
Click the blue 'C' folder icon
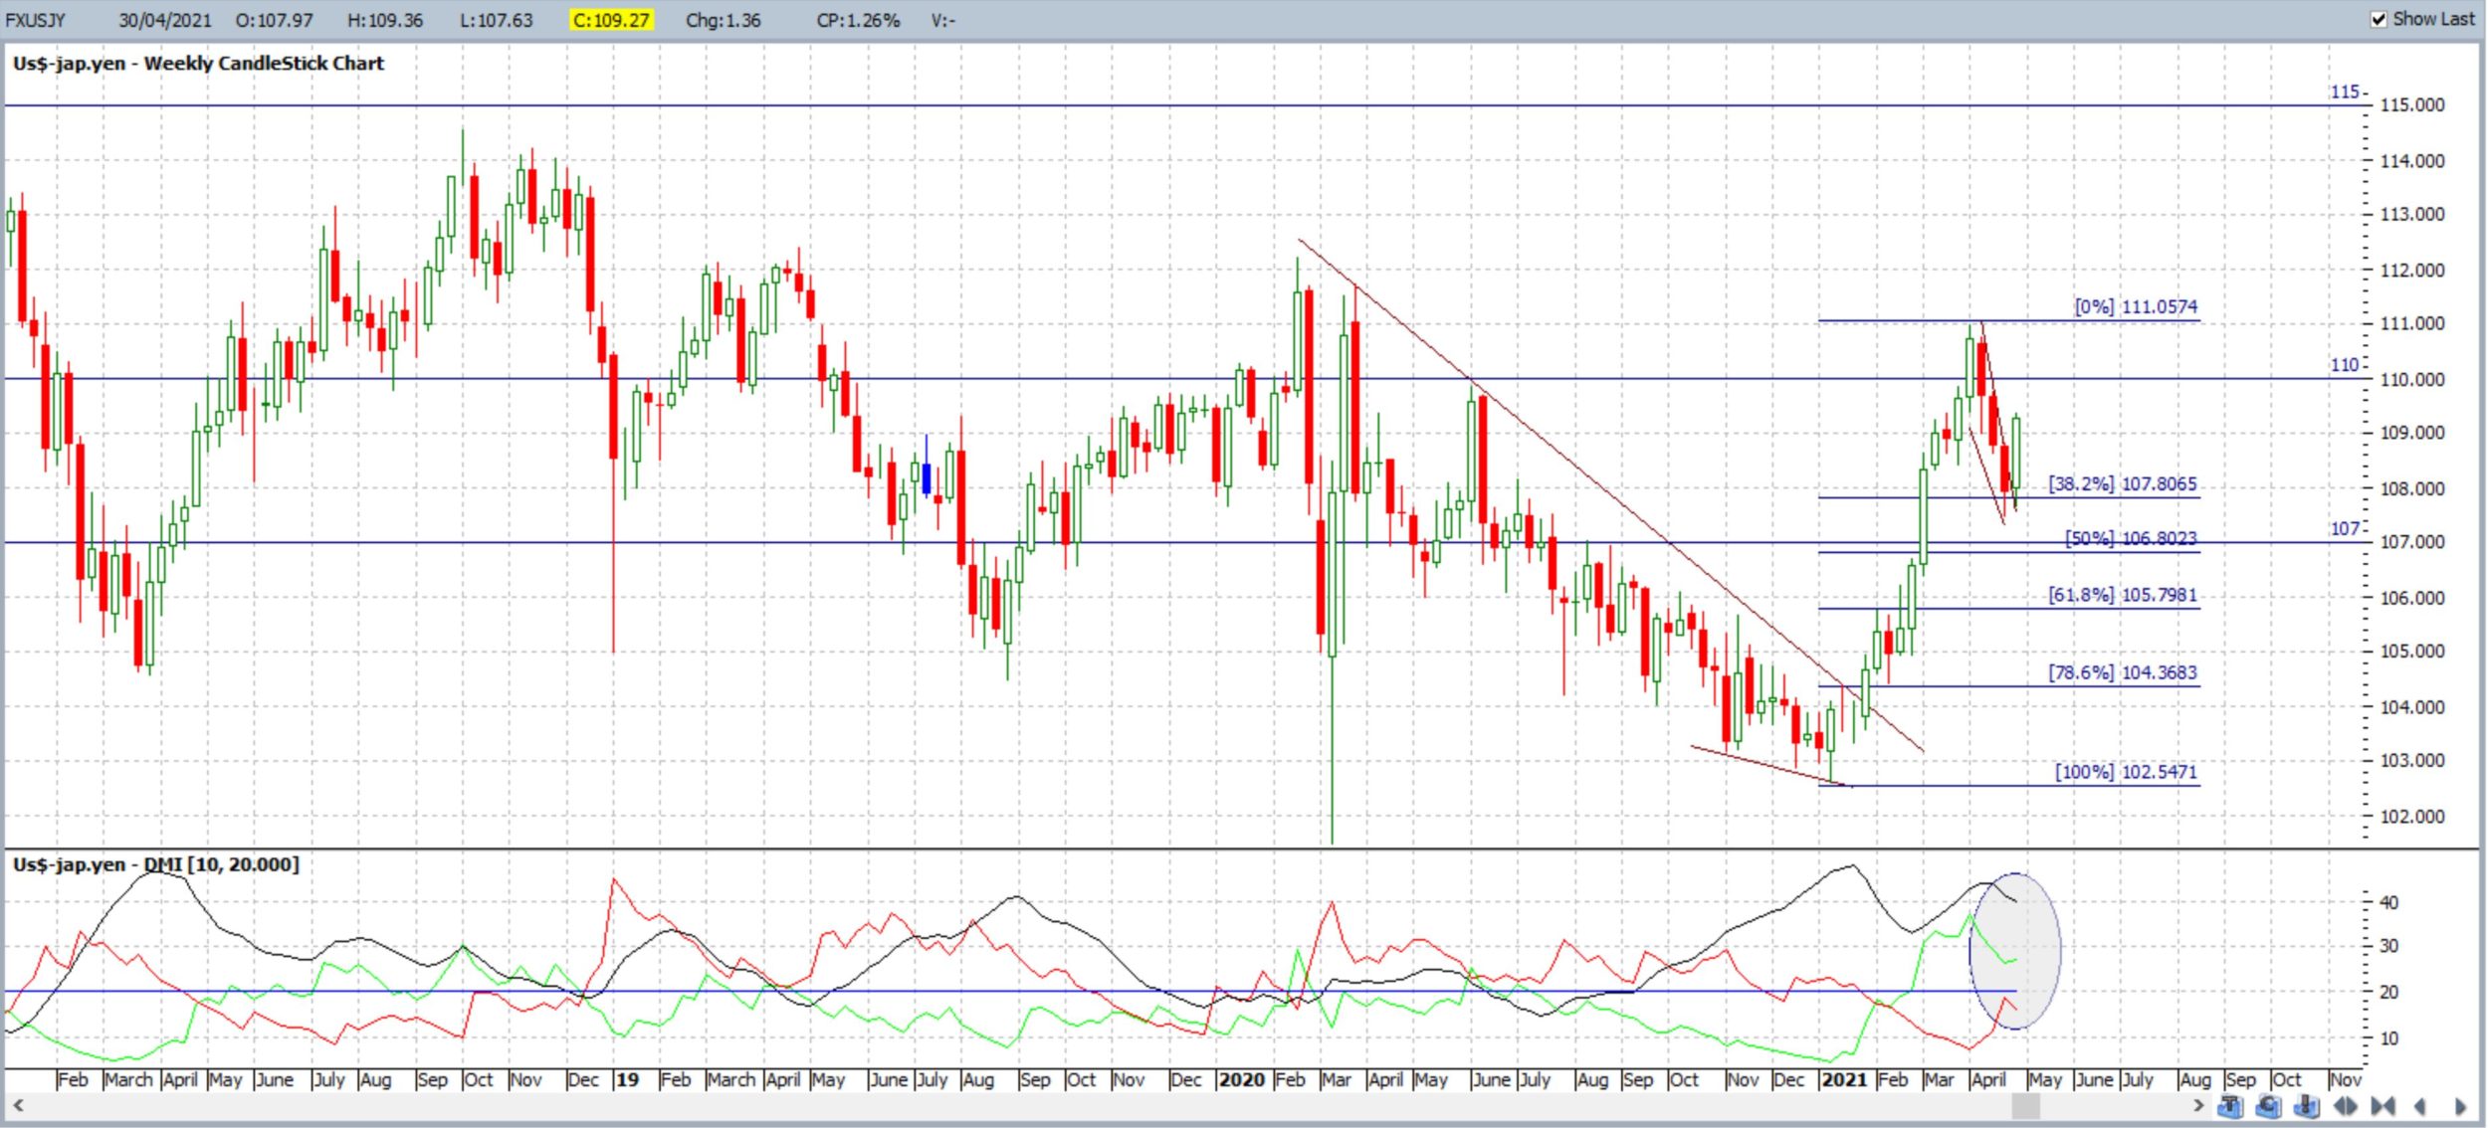point(2268,1106)
